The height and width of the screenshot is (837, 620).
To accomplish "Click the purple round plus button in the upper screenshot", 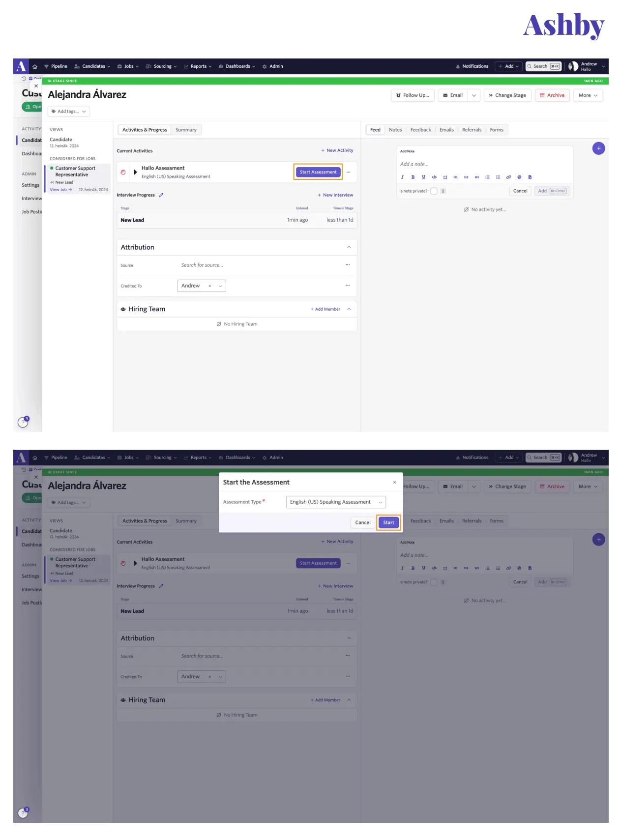I will tap(598, 148).
